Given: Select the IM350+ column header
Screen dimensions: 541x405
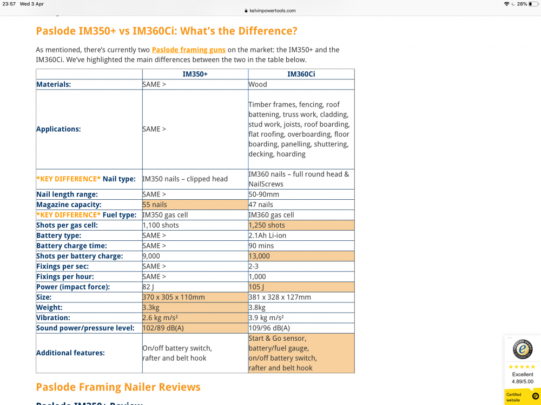Looking at the screenshot, I should [x=195, y=74].
